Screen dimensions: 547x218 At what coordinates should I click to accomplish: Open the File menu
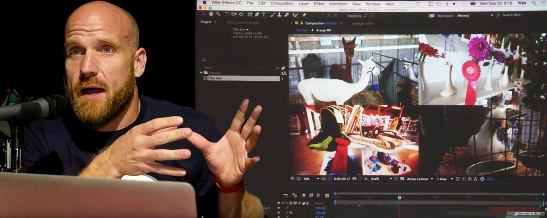pos(250,3)
